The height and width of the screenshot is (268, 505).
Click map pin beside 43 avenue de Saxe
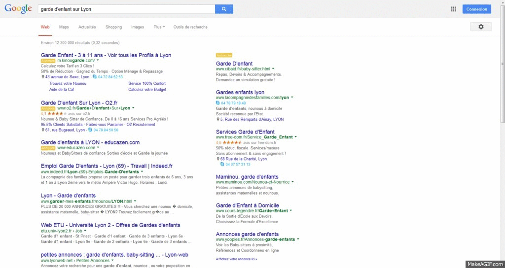[x=42, y=77]
